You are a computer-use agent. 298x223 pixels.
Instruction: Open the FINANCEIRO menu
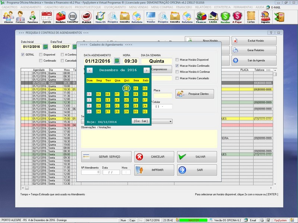click(184, 7)
